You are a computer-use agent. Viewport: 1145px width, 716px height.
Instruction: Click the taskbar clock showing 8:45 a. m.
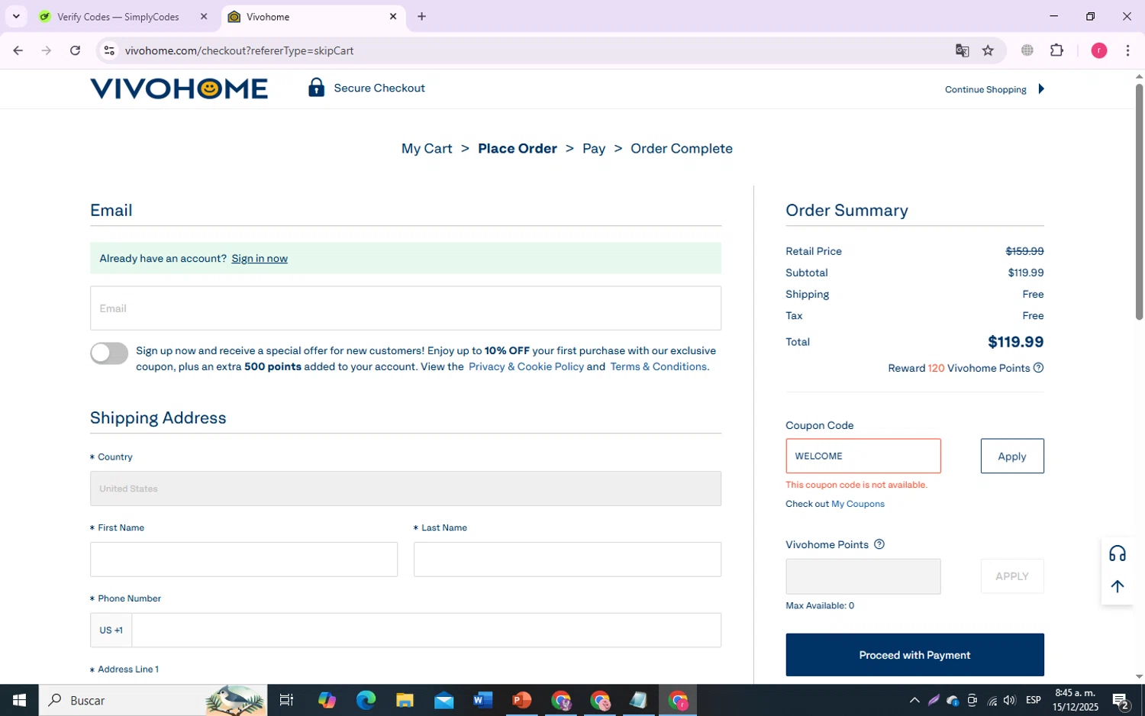pos(1076,700)
